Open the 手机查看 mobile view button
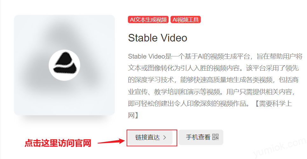Viewport: 307px width, 159px height. (x=201, y=137)
